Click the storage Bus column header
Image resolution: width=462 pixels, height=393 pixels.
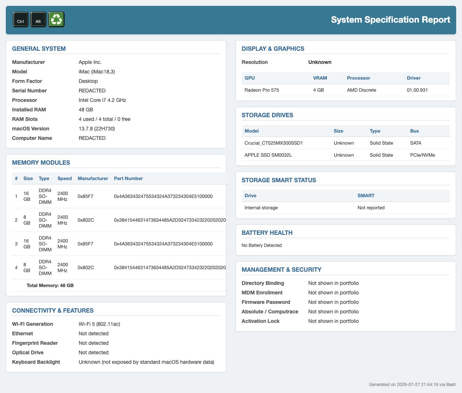pyautogui.click(x=415, y=131)
